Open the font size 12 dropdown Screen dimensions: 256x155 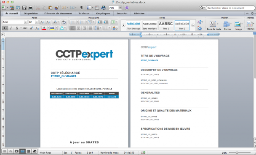click(37, 22)
